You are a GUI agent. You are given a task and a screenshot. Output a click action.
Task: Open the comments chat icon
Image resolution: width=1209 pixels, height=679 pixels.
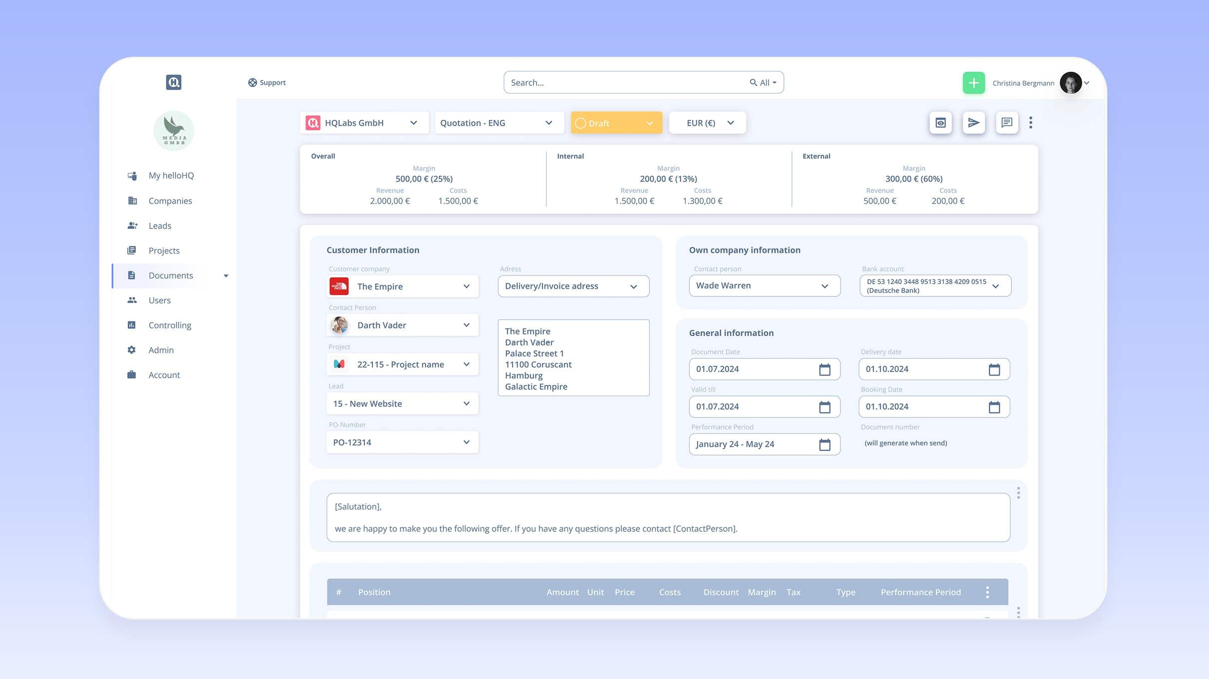tap(1006, 123)
